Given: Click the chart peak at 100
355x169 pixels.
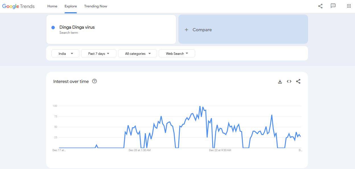Looking at the screenshot, I should [200, 107].
